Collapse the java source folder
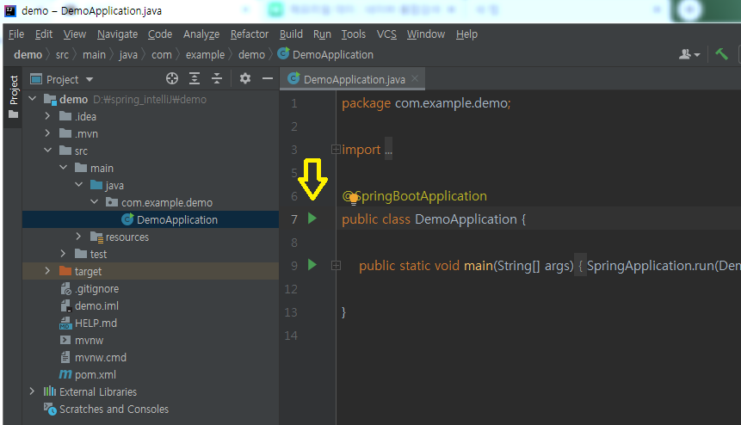The image size is (741, 425). (79, 185)
